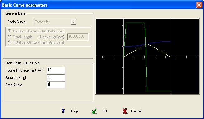Click the Help text button

click(74, 111)
